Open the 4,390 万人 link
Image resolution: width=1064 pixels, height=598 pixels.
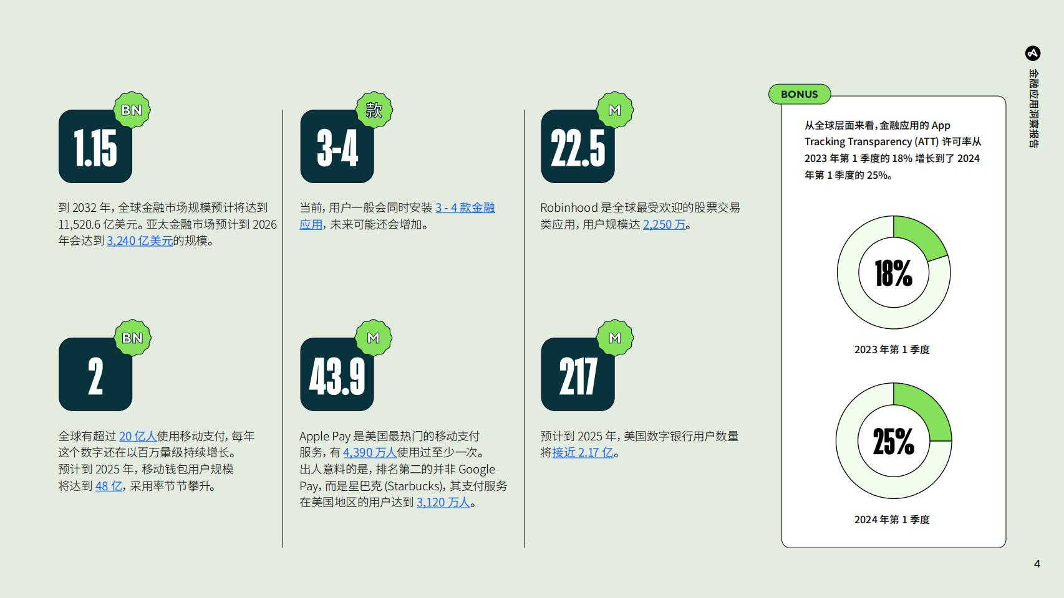[x=370, y=452]
